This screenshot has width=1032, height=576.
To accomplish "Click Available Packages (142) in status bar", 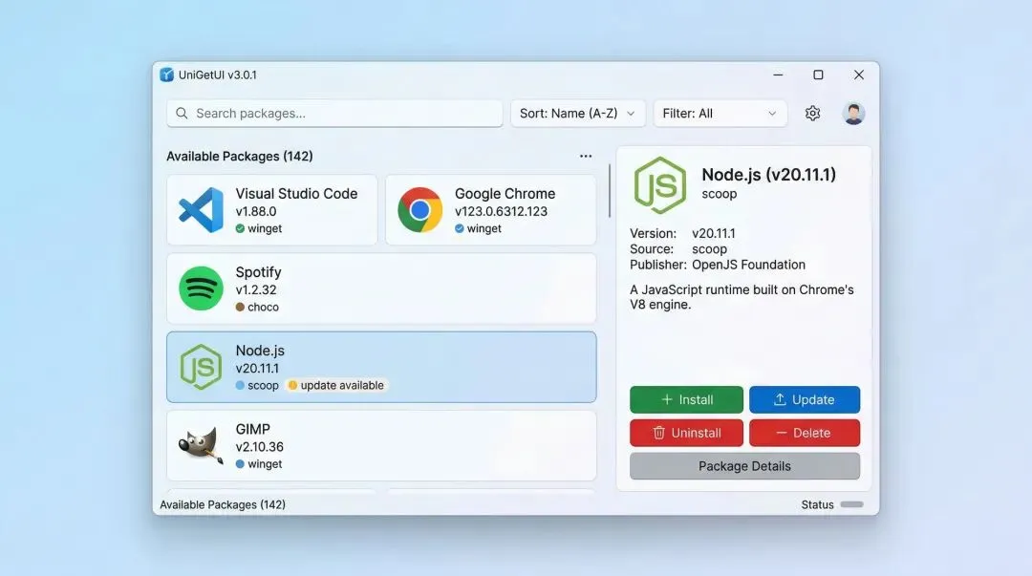I will tap(223, 504).
